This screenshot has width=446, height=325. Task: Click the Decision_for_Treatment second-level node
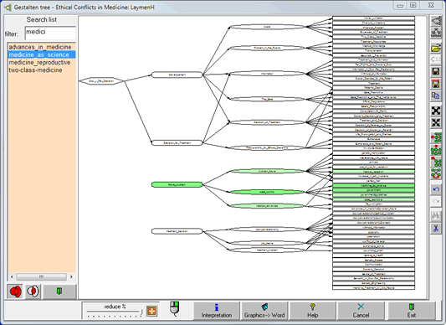coord(177,142)
